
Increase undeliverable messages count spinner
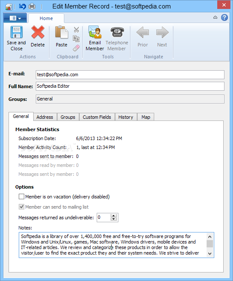114,215
